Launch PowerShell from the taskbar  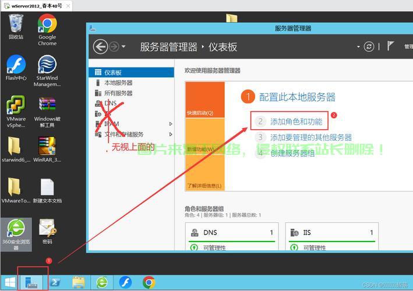55,282
